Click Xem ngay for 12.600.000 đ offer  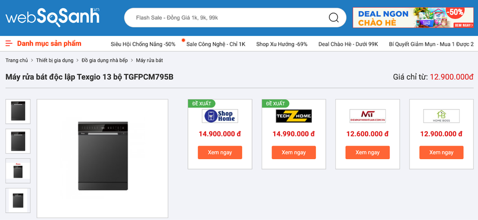(367, 152)
